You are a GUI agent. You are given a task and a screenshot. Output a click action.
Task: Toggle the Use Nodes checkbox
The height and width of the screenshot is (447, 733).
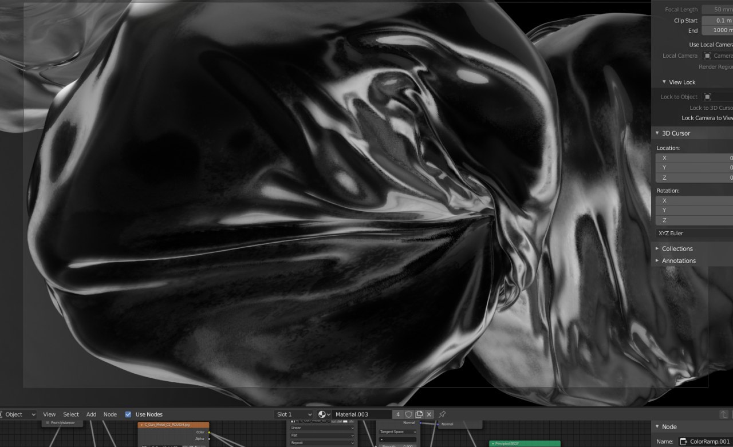click(128, 414)
